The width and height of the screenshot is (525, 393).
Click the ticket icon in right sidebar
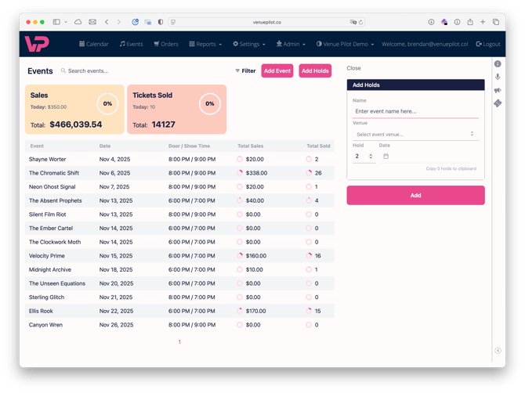point(498,103)
